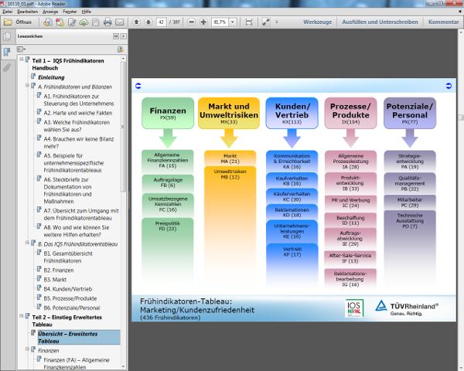Click the email envelope icon in the toolbar
464x371 pixels.
click(x=121, y=22)
